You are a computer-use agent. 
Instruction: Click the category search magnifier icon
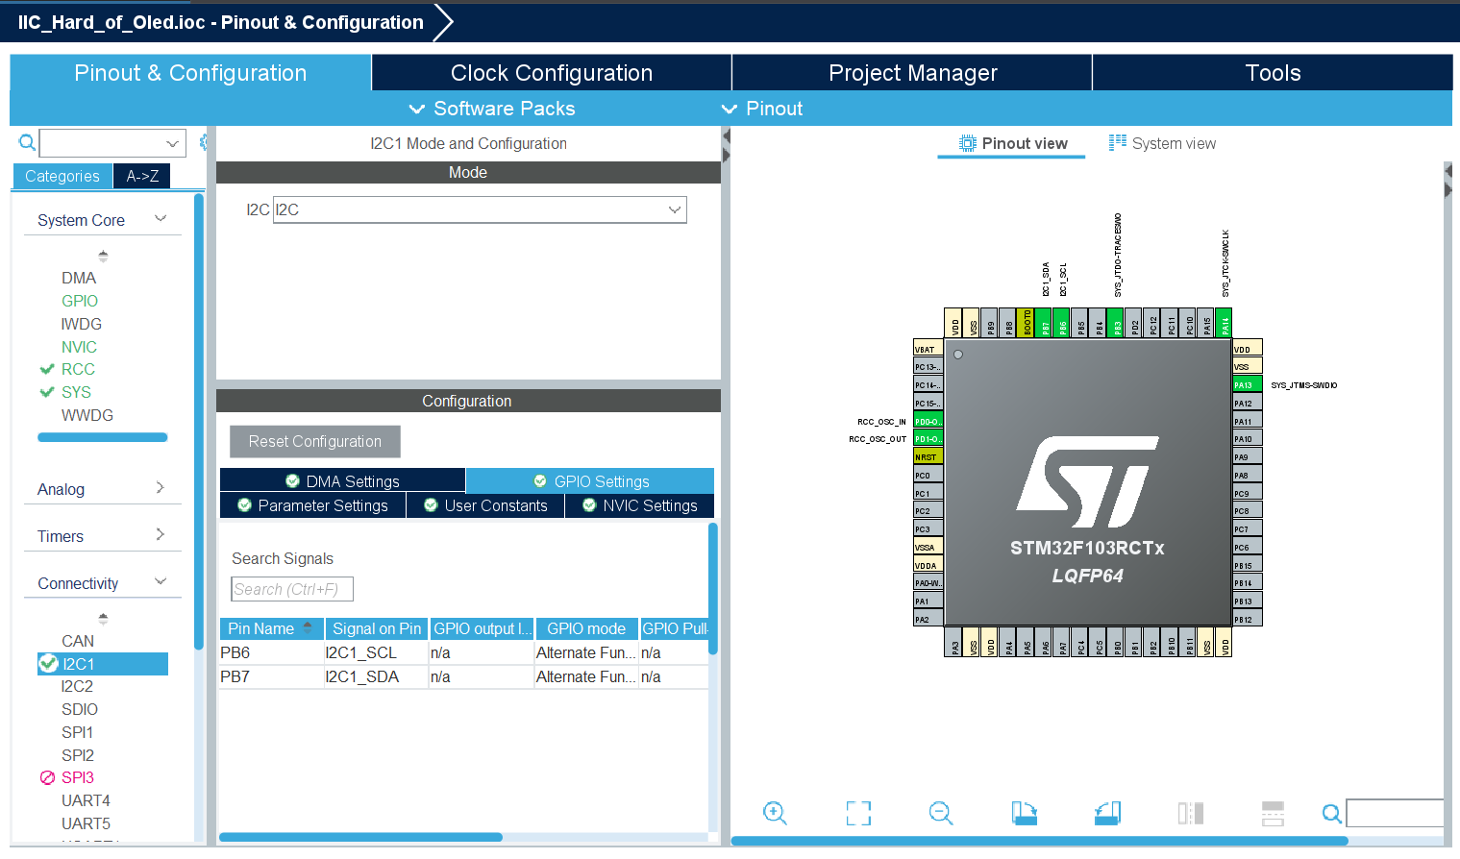(28, 143)
